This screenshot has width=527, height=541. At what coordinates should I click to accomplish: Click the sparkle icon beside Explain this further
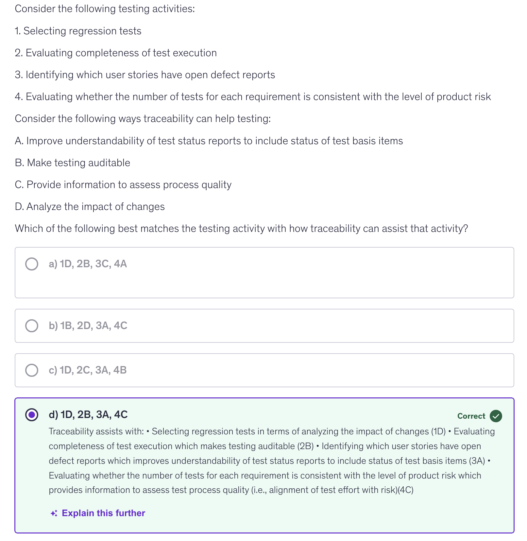(54, 513)
